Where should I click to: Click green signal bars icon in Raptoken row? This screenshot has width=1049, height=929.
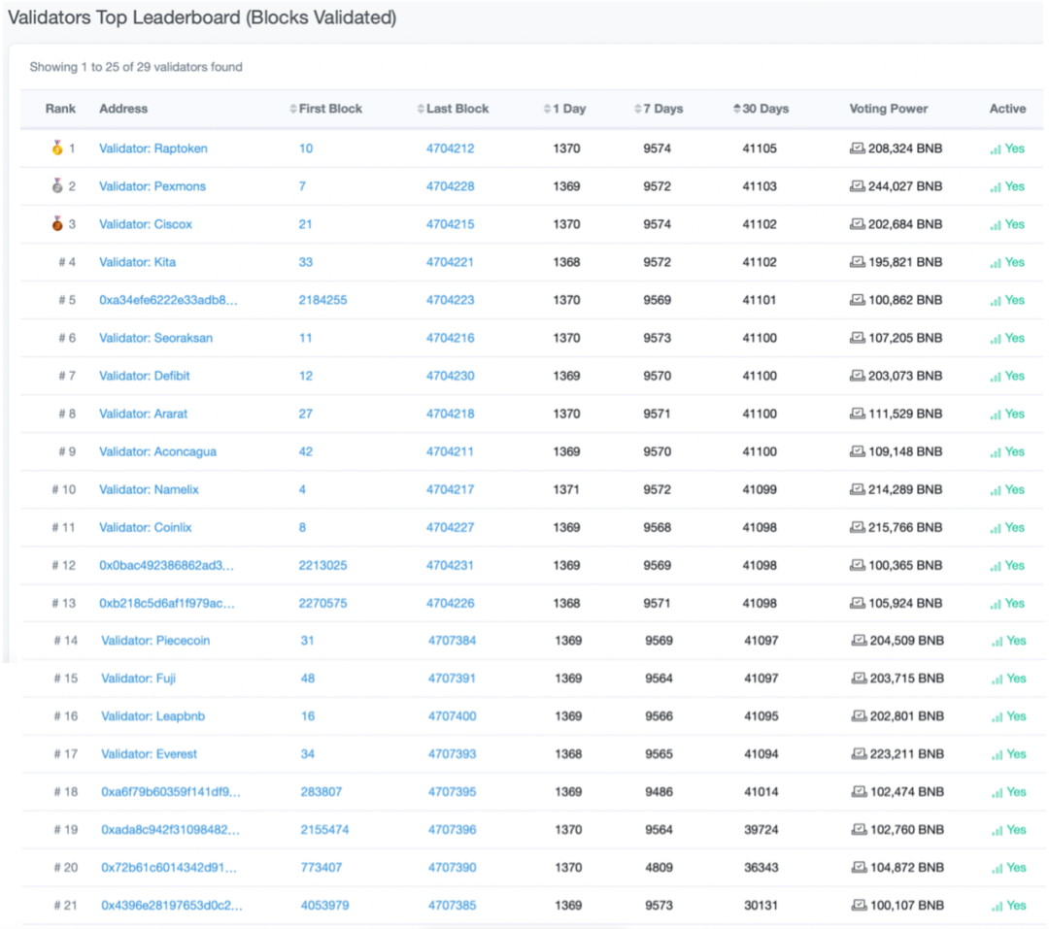click(x=996, y=149)
